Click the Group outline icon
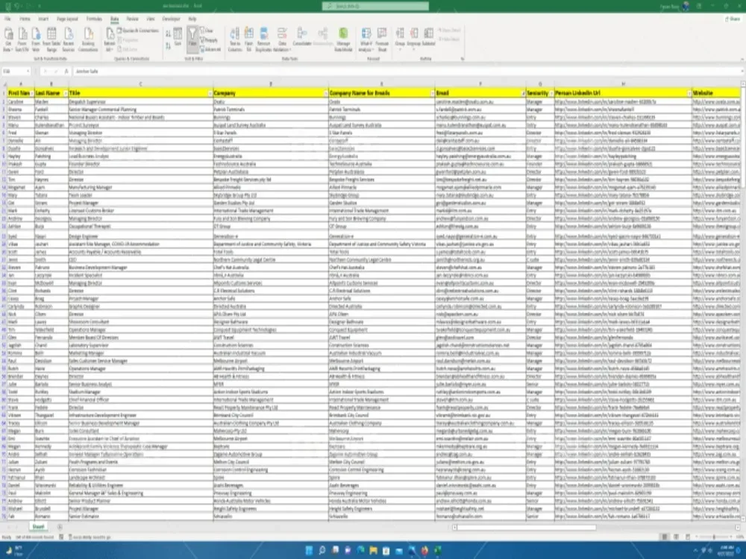The image size is (746, 559). [400, 38]
